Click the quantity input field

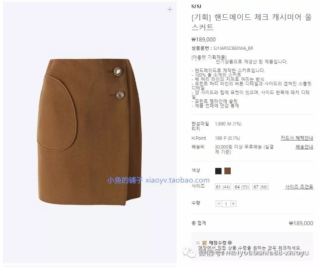[226, 204]
